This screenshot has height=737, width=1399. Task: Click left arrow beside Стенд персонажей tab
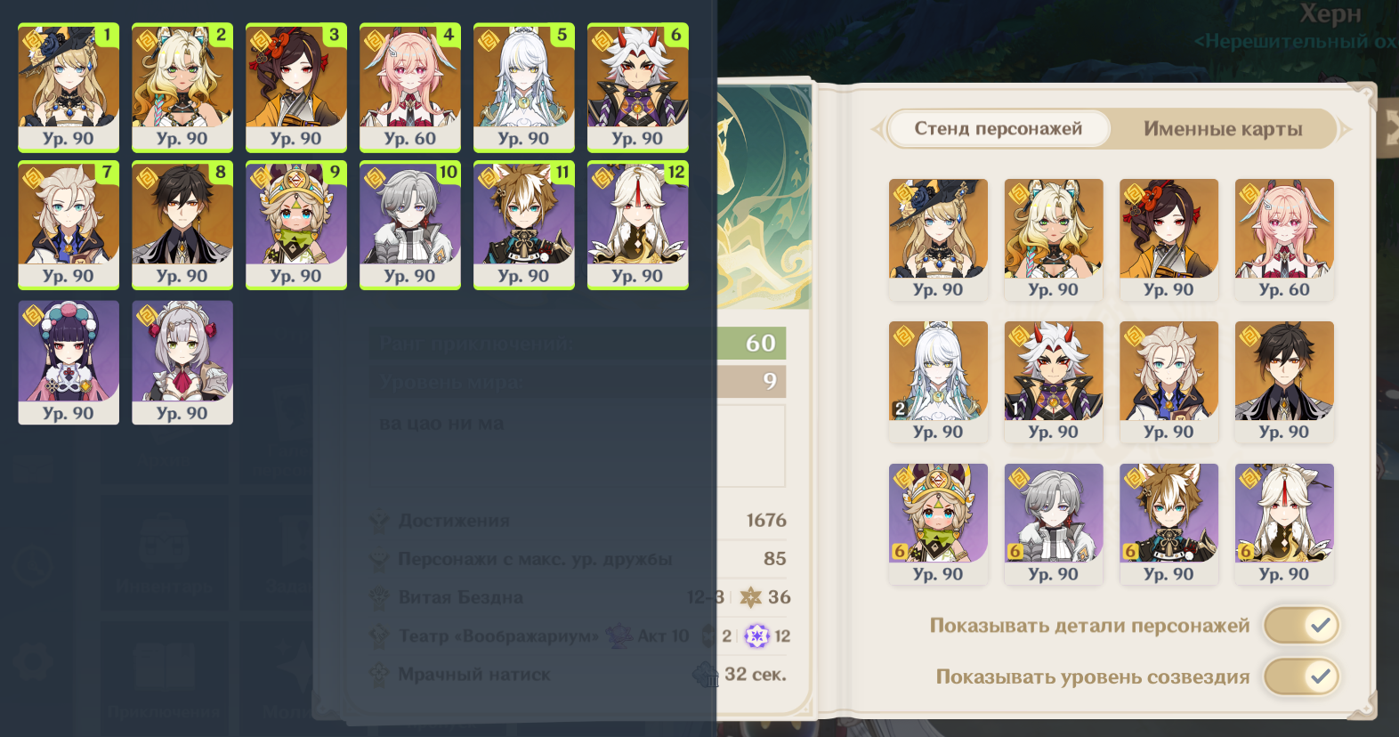click(877, 129)
